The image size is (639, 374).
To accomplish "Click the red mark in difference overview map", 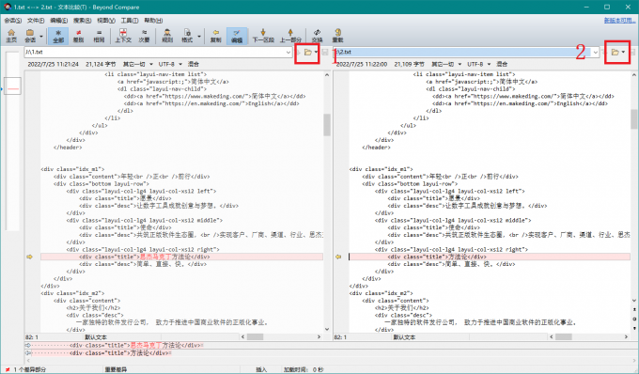I will pyautogui.click(x=13, y=89).
